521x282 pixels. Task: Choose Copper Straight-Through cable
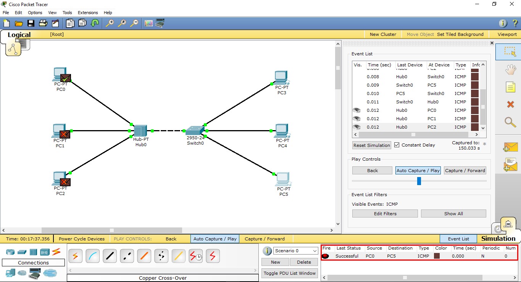[110, 256]
